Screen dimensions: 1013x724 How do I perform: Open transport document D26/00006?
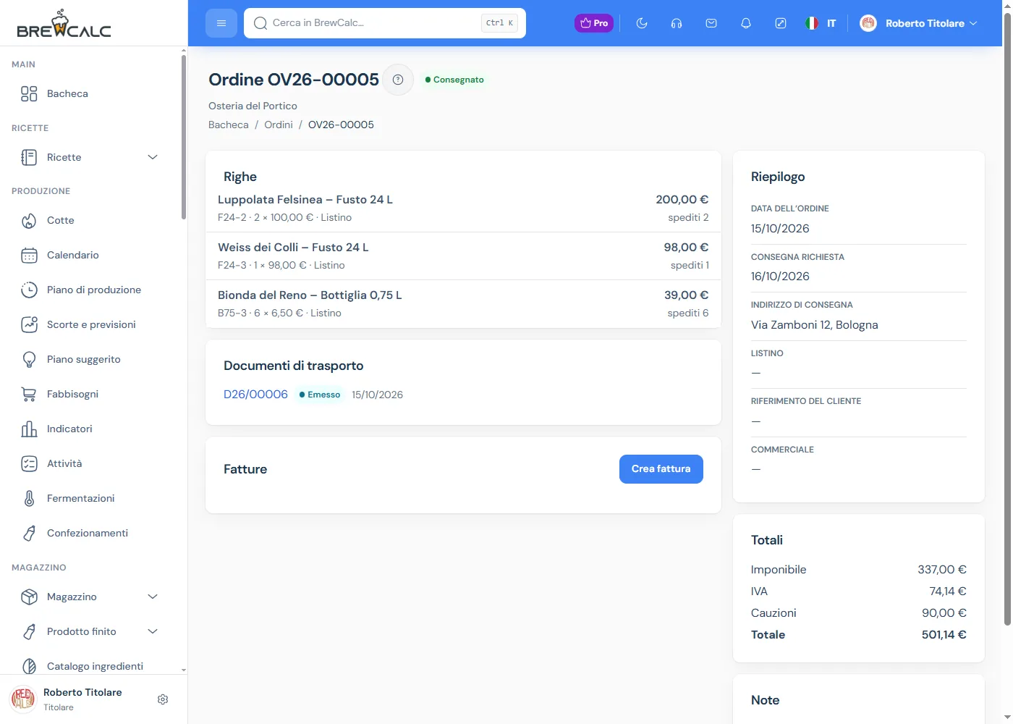[255, 395]
